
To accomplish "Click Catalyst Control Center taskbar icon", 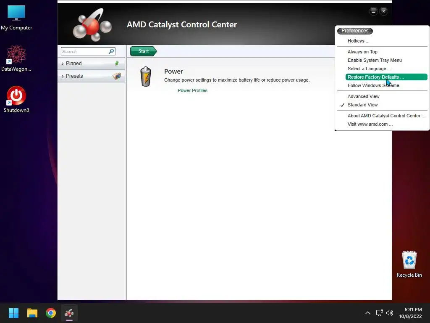I will (x=69, y=313).
